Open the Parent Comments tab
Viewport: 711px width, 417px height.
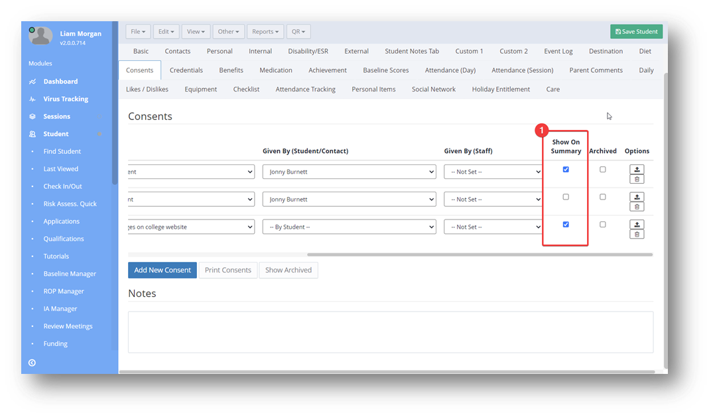596,70
